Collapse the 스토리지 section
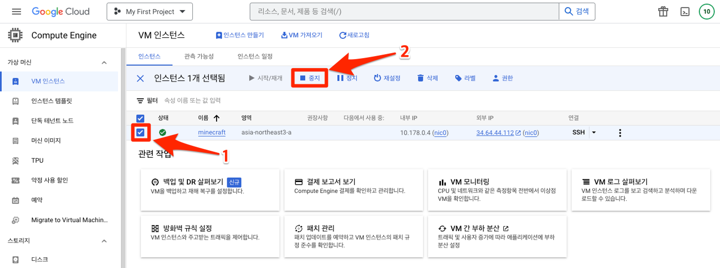 pos(104,241)
